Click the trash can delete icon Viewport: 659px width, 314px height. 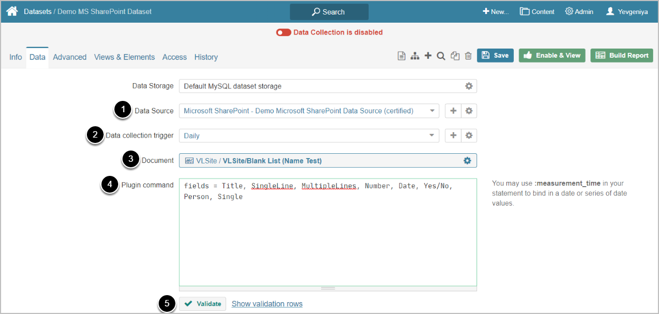point(468,56)
